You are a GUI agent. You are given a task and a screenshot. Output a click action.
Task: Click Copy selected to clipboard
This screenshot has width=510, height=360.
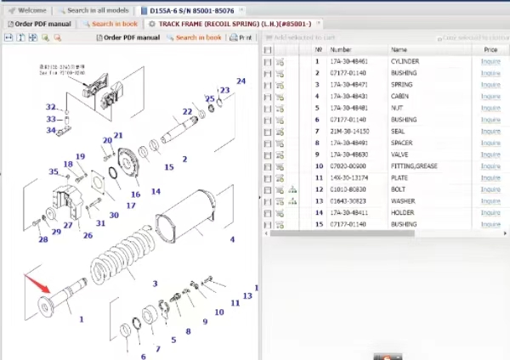tap(473, 38)
